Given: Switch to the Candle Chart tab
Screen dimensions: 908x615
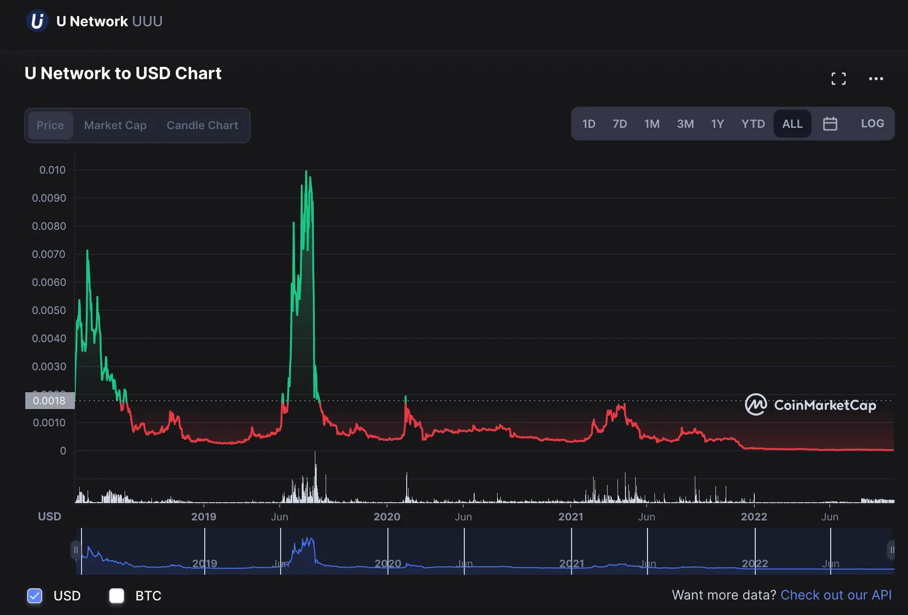Looking at the screenshot, I should point(203,125).
